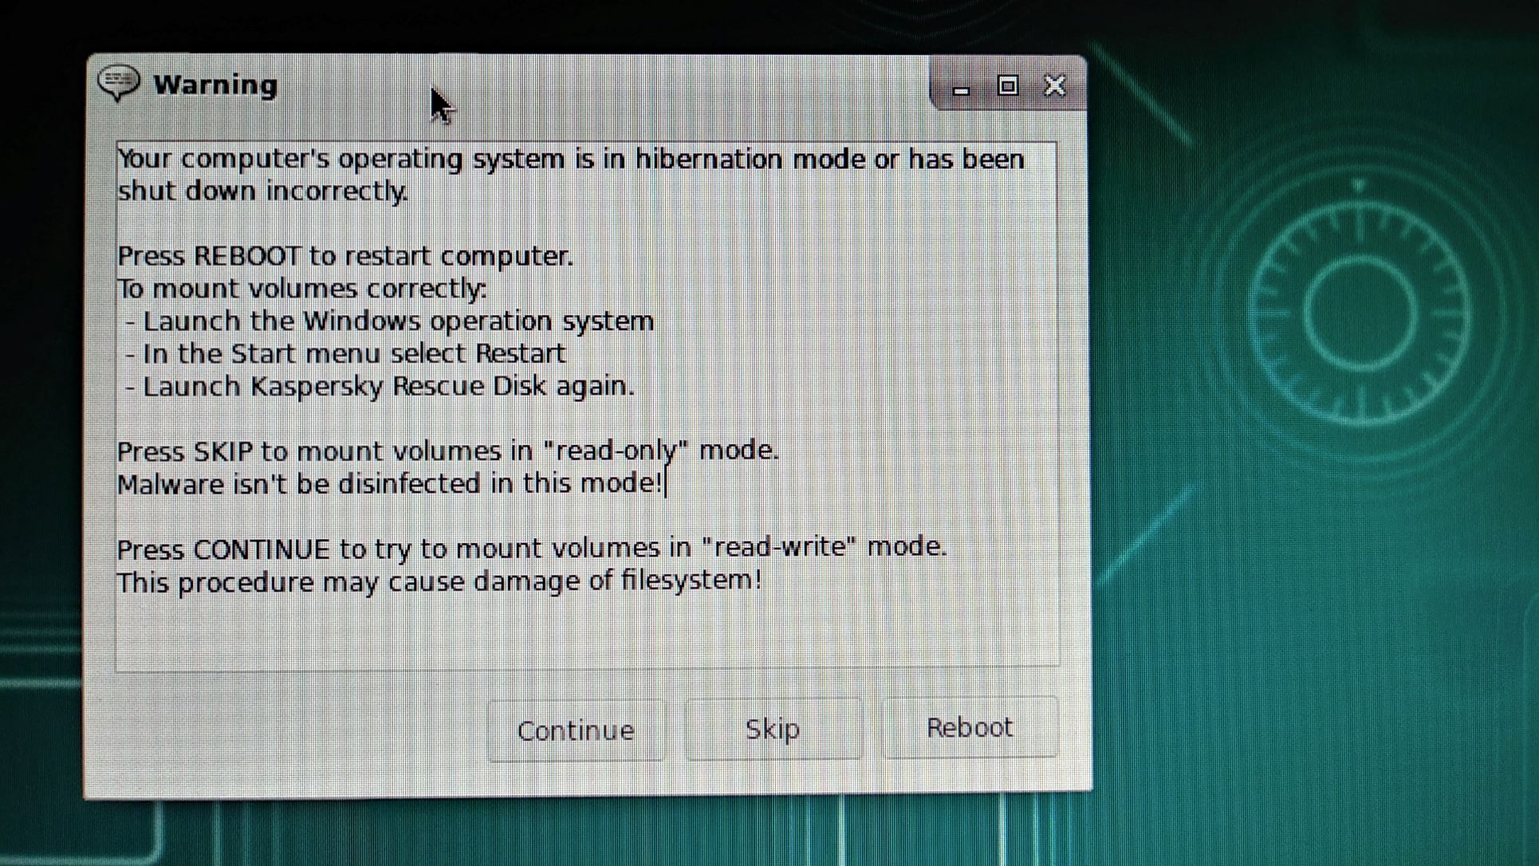Click the Continue button
This screenshot has width=1539, height=866.
pos(575,730)
